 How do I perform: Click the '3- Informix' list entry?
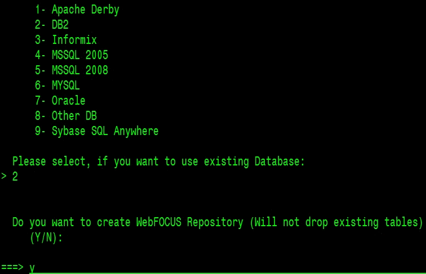point(66,40)
